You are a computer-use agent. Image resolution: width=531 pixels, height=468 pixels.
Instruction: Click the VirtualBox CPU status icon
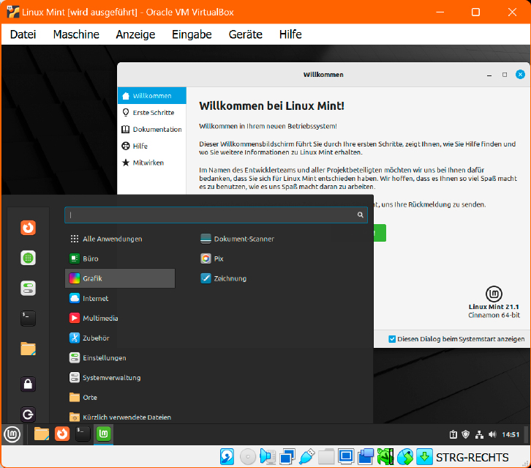tap(385, 457)
